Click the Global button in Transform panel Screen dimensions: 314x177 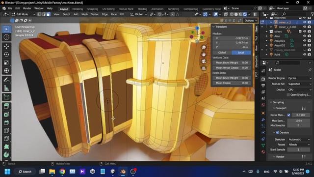click(222, 53)
